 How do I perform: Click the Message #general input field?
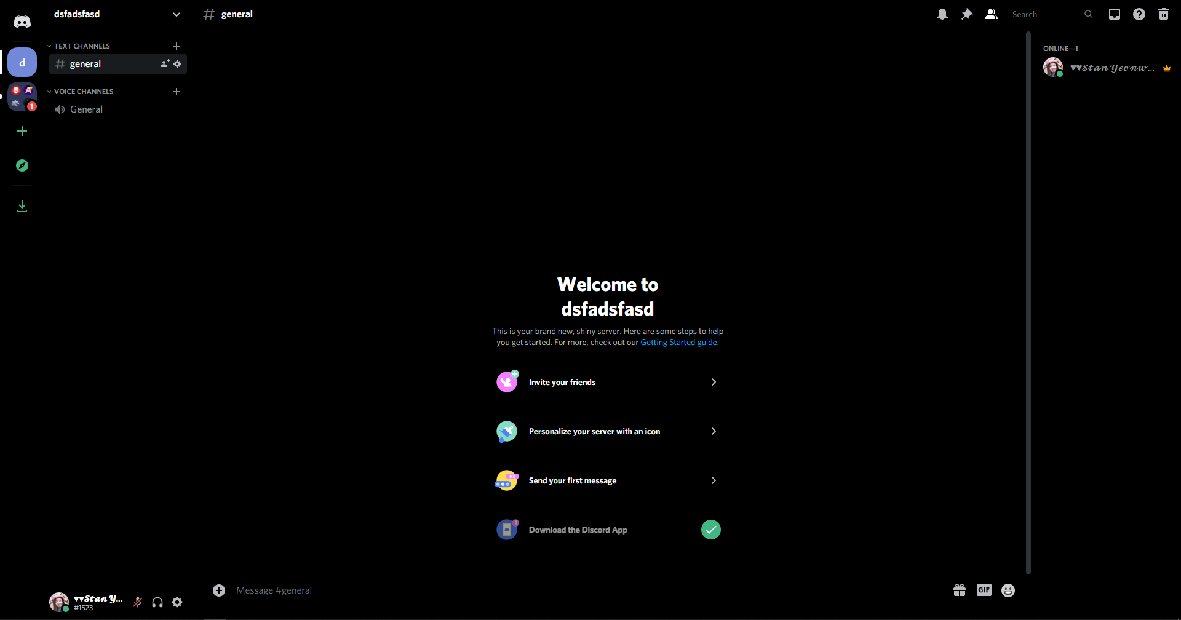point(431,590)
